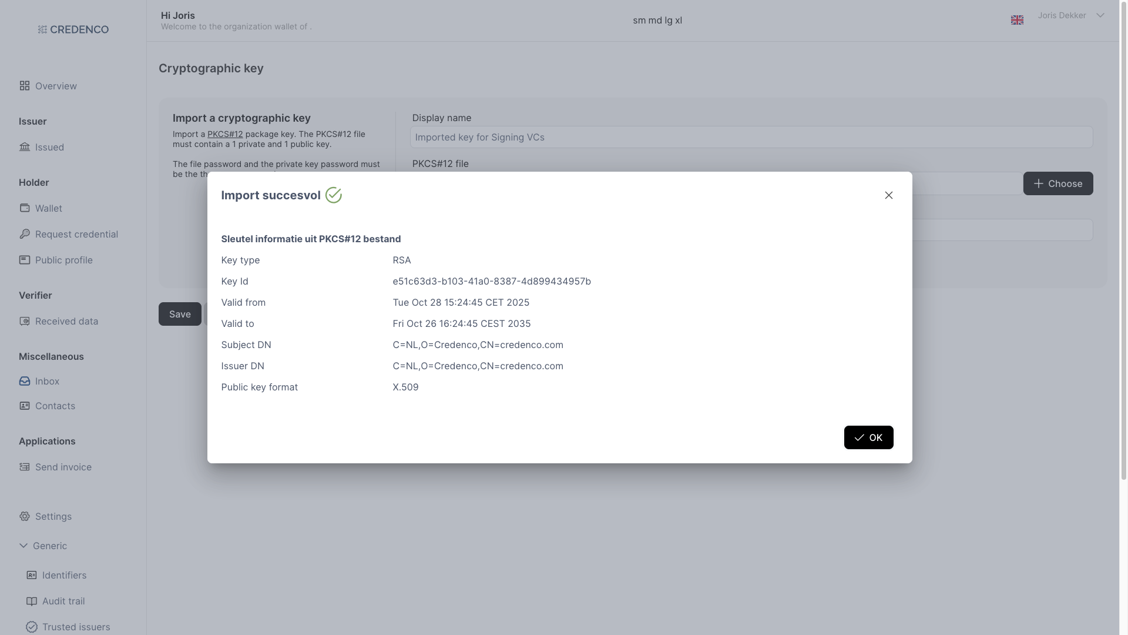Open Audit trail in sidebar
Viewport: 1128px width, 635px height.
point(63,601)
